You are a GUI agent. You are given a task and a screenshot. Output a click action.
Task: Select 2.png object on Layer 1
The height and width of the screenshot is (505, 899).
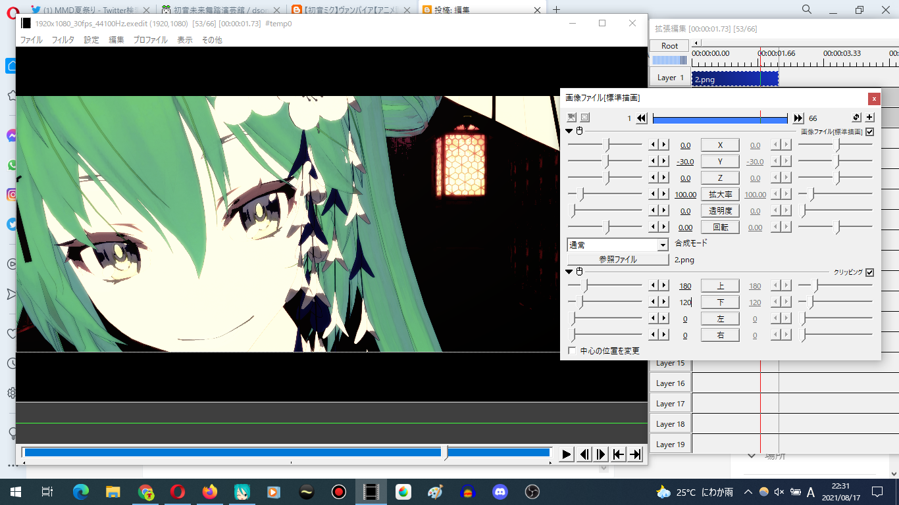tap(735, 79)
